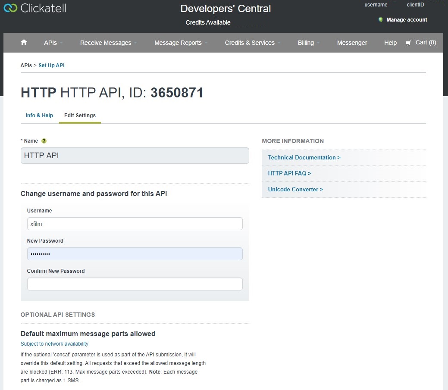Click the Manage account link
The image size is (448, 390).
pos(407,20)
